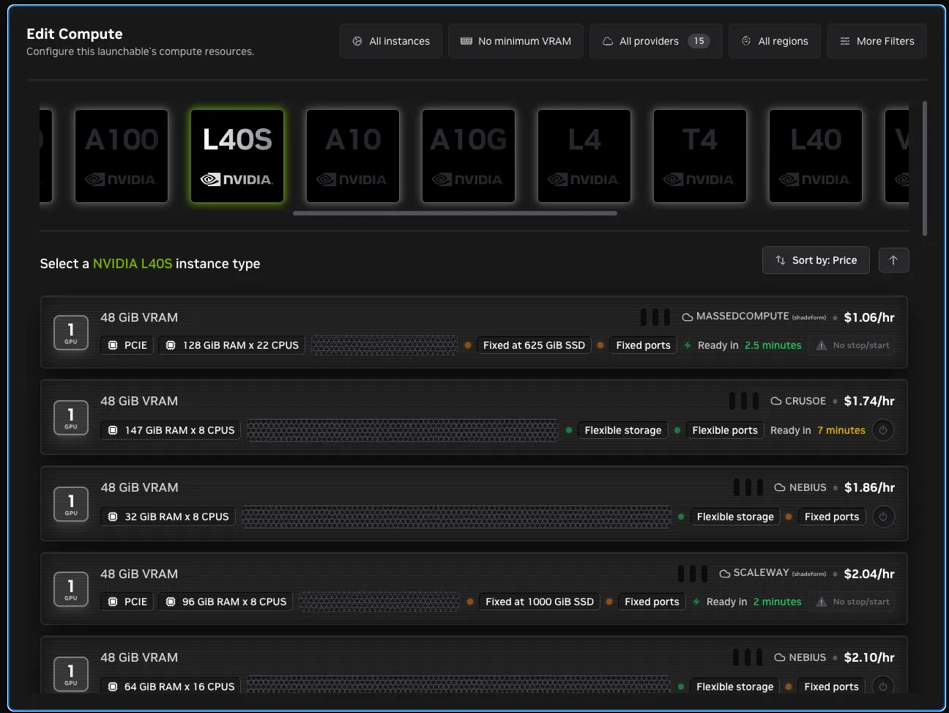The width and height of the screenshot is (949, 713).
Task: Click the cloud icon beside SCALEWAY
Action: pyautogui.click(x=725, y=574)
